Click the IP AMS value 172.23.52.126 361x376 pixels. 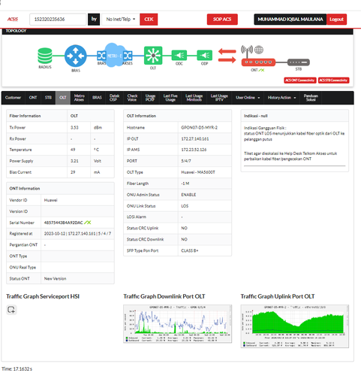[x=194, y=150]
